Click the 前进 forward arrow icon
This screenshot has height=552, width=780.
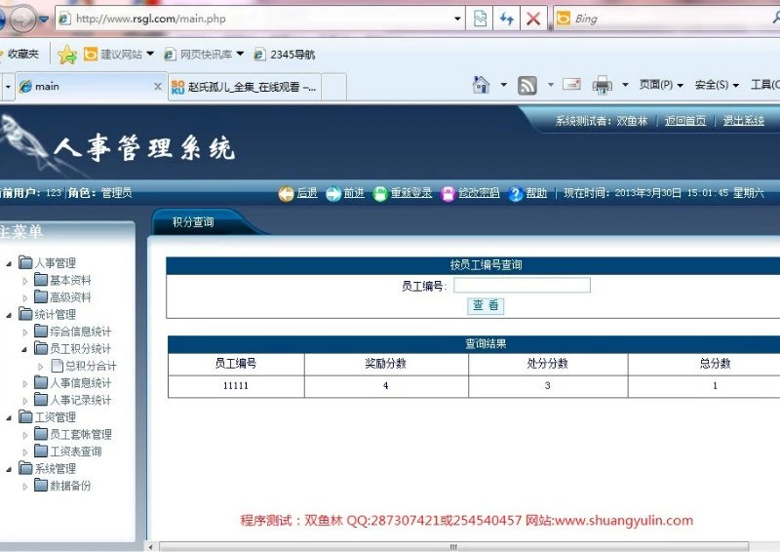(333, 194)
